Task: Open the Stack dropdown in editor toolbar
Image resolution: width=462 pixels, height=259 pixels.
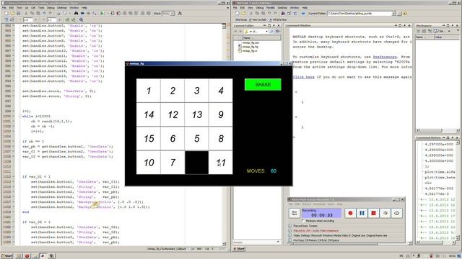Action: point(168,13)
